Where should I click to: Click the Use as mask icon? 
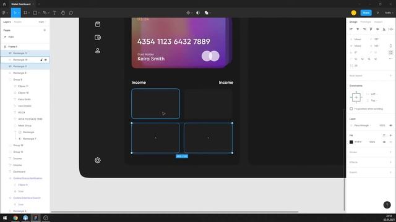(x=198, y=12)
